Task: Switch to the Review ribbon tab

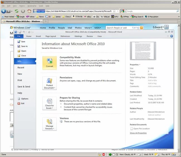Action: pos(90,36)
